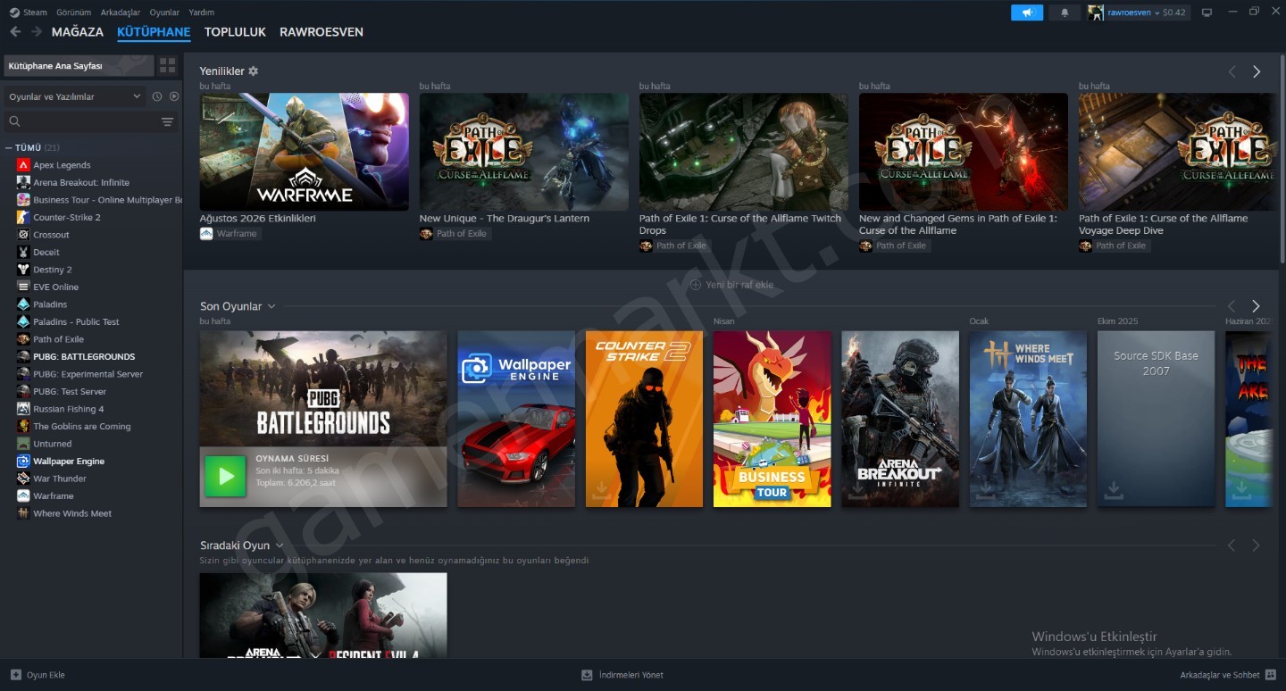
Task: Switch library to grid collections view icon
Action: point(167,65)
